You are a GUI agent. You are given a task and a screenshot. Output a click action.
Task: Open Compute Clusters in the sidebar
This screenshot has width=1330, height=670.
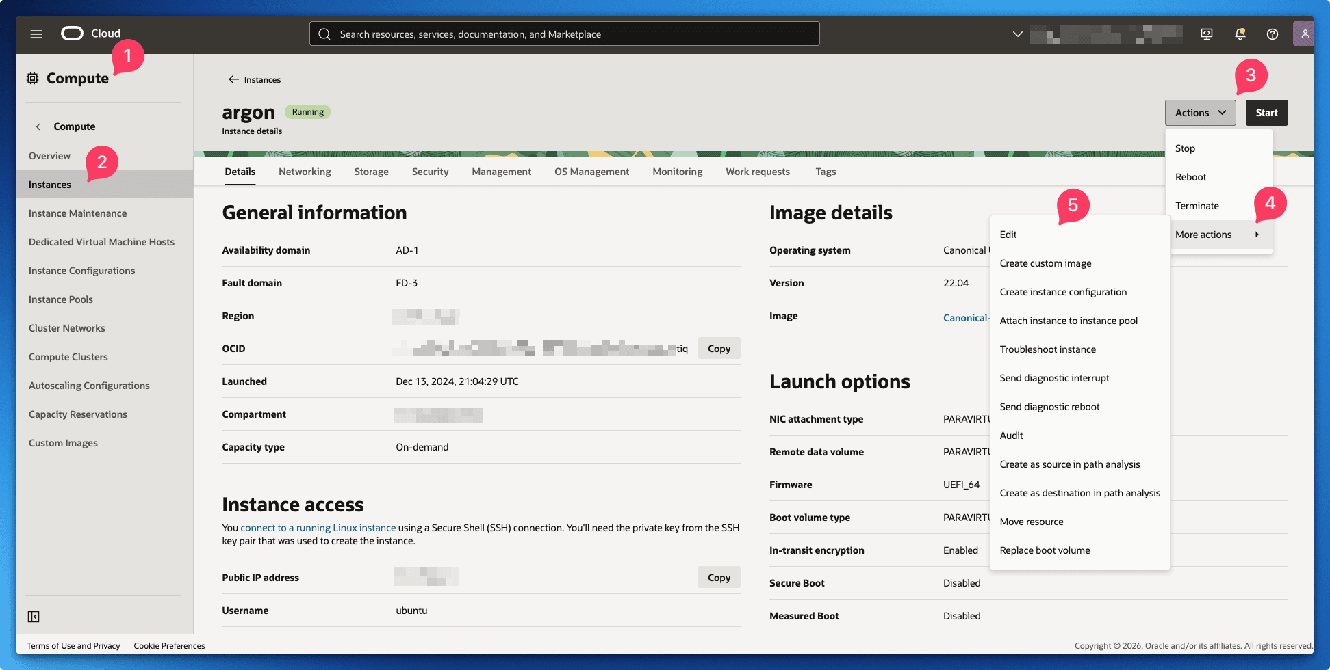105,357
